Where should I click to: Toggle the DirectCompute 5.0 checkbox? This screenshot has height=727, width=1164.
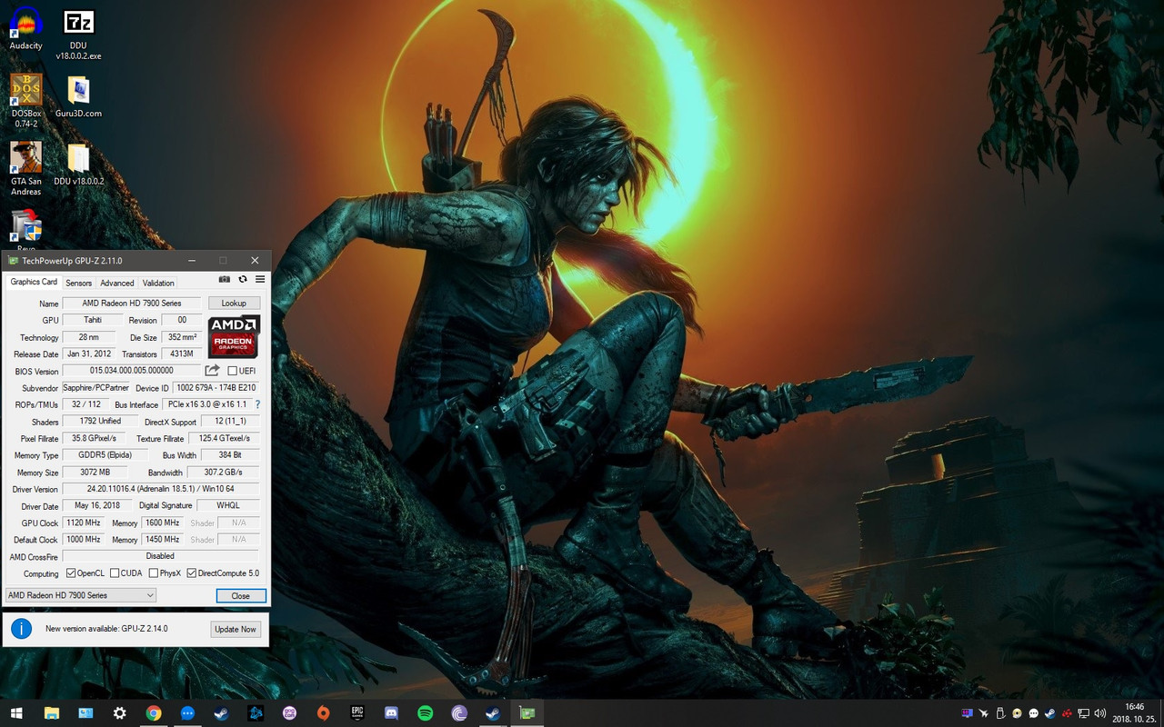click(192, 573)
